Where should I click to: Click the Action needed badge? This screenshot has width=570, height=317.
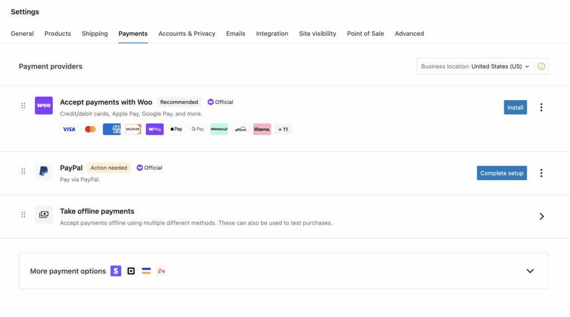click(x=109, y=168)
